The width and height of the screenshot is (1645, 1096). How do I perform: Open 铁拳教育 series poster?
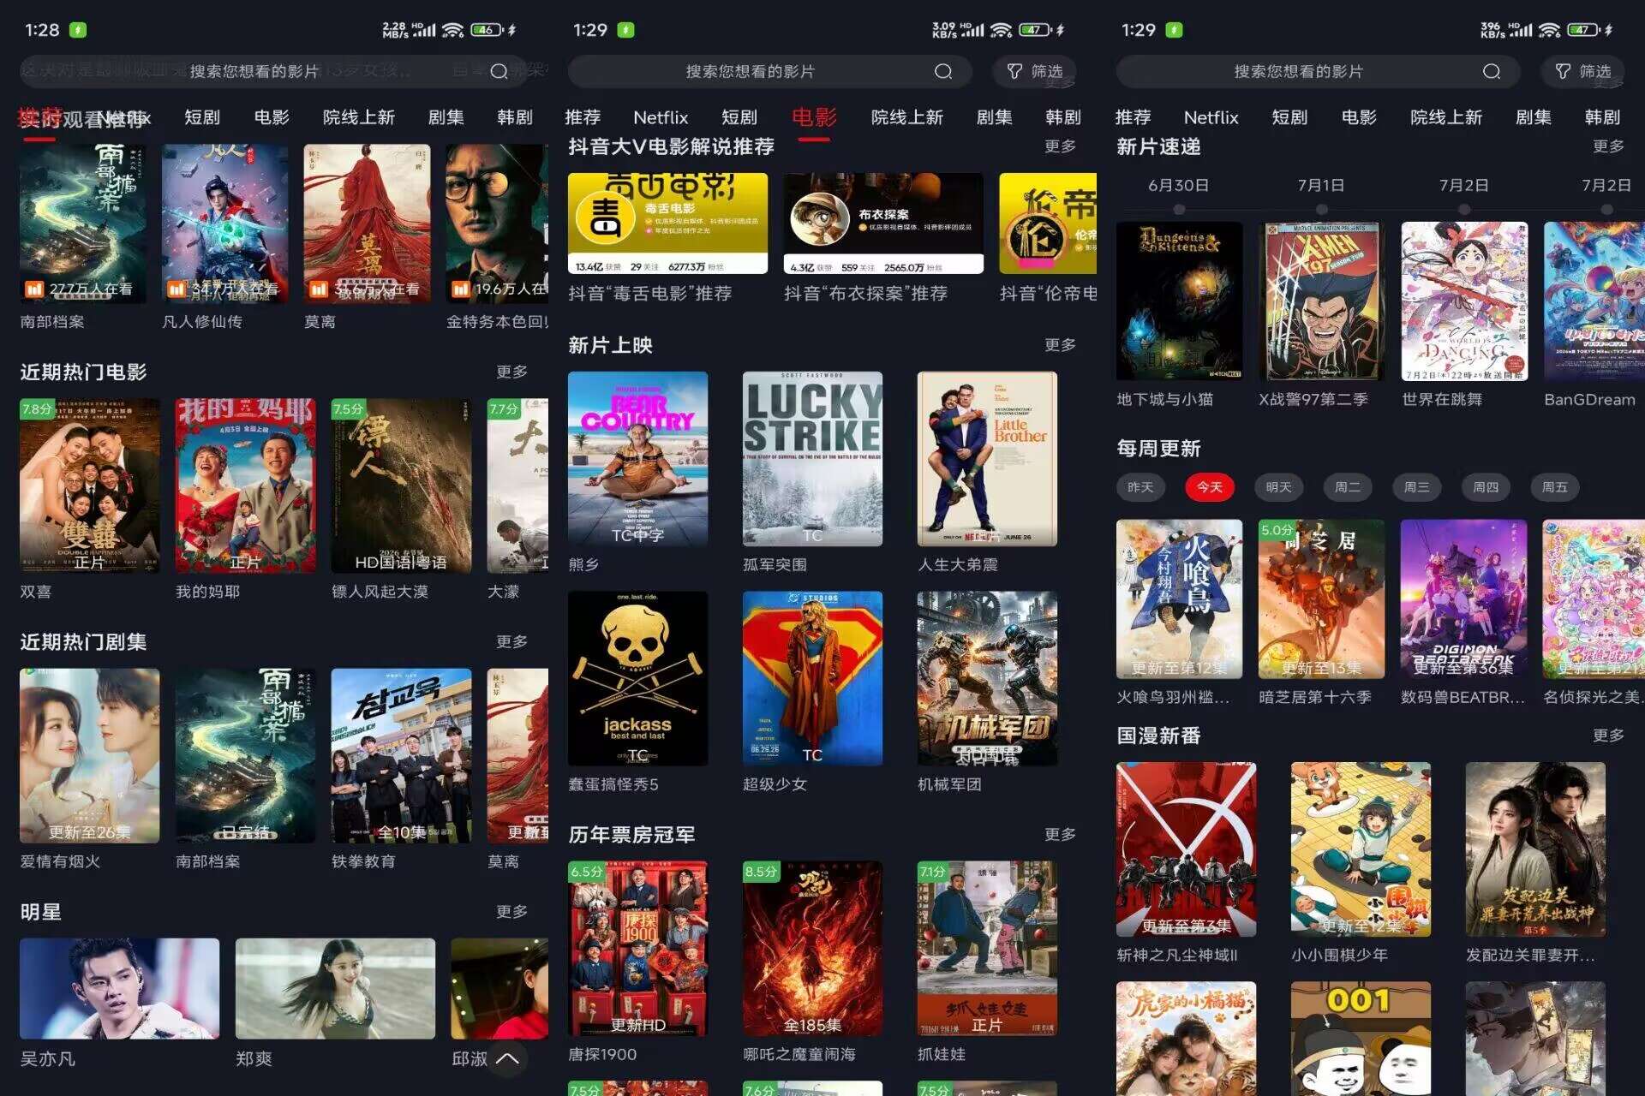click(401, 756)
